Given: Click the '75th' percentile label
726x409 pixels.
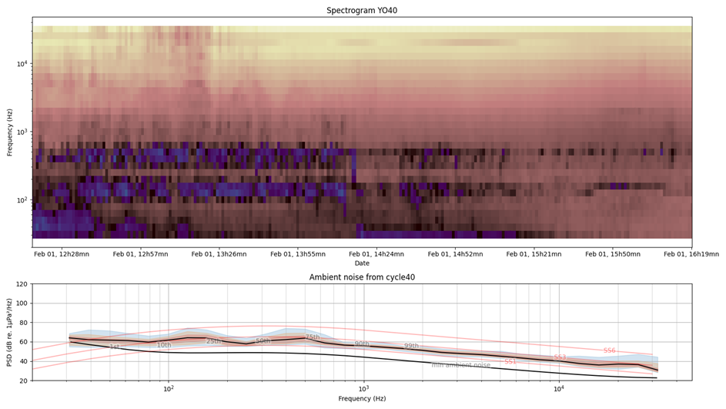Looking at the screenshot, I should (x=312, y=337).
